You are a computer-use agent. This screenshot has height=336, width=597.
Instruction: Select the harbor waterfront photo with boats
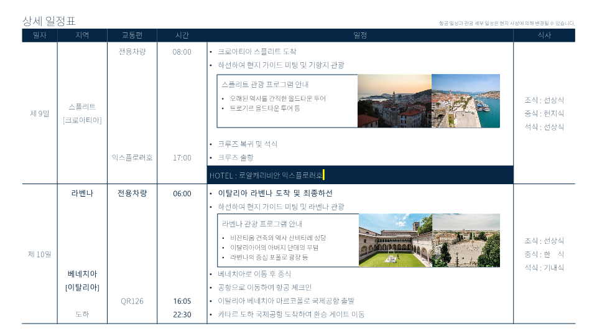pos(465,101)
